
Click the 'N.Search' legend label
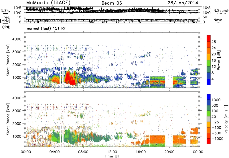[221, 11]
